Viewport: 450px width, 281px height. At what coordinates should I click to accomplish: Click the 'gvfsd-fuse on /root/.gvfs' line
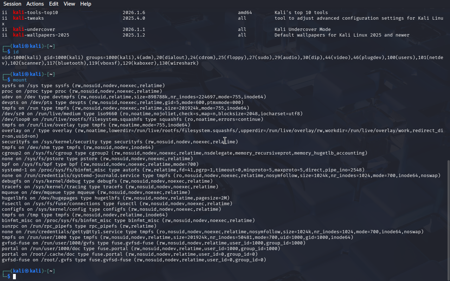[x=134, y=260]
